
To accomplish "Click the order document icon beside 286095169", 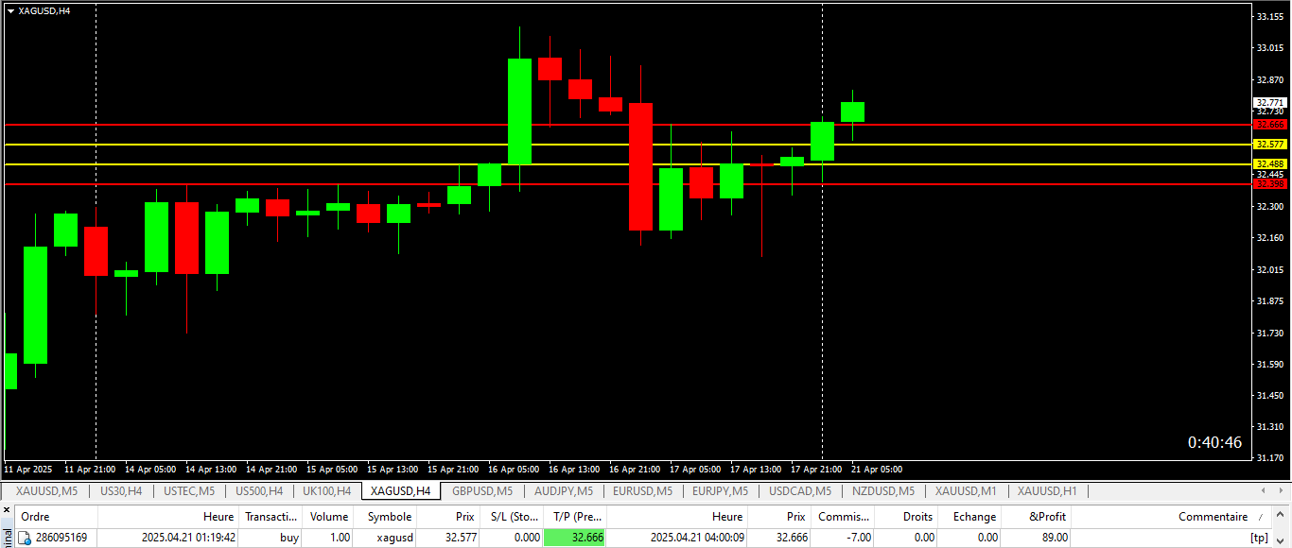I will [x=25, y=538].
